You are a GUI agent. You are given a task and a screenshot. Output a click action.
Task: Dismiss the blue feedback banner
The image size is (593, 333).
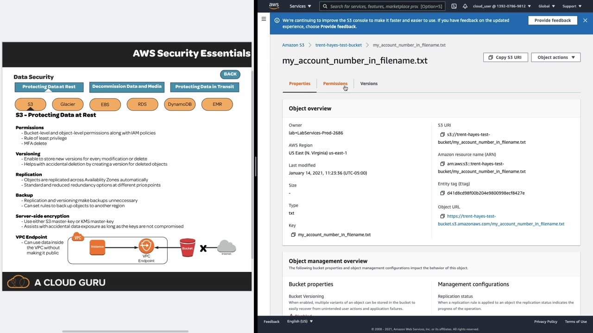[x=585, y=20]
